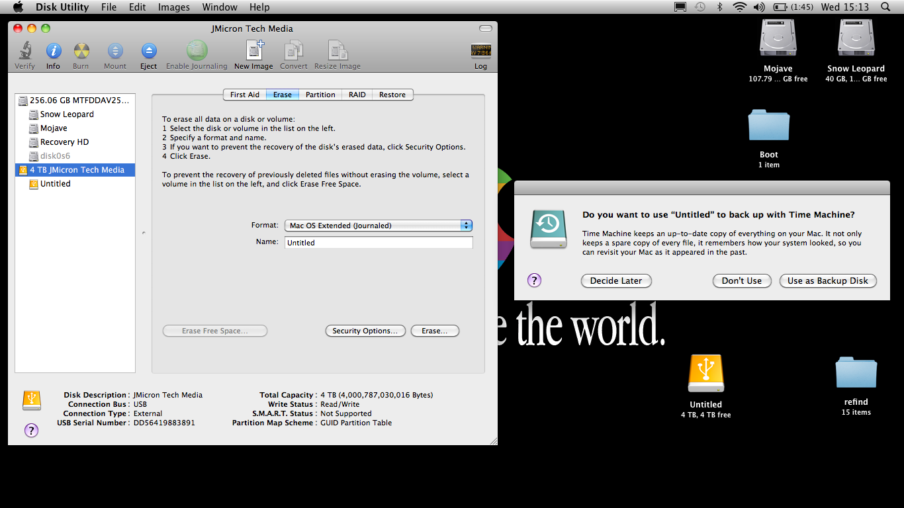Click the volume menu bar icon

coord(759,7)
